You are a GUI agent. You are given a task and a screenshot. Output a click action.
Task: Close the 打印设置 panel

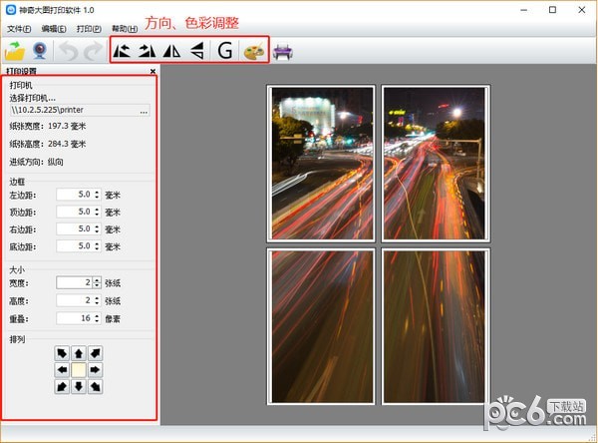tap(152, 72)
